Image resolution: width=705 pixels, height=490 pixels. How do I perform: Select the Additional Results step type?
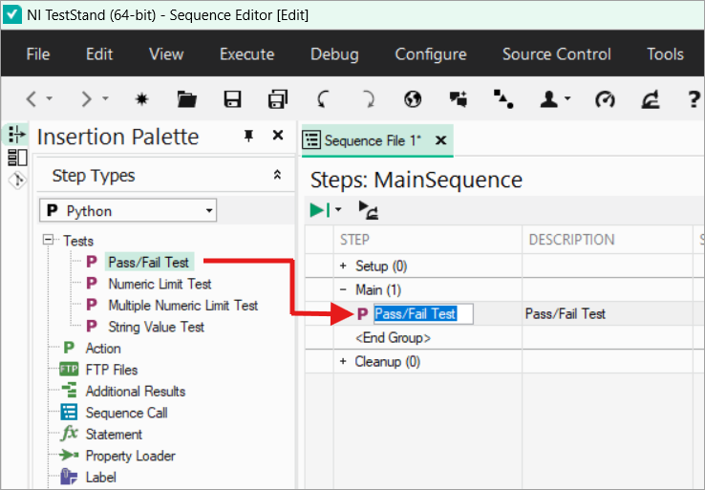[136, 392]
